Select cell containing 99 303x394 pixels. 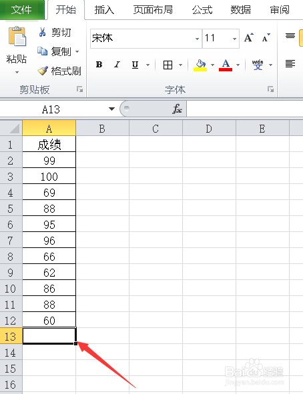(x=49, y=160)
